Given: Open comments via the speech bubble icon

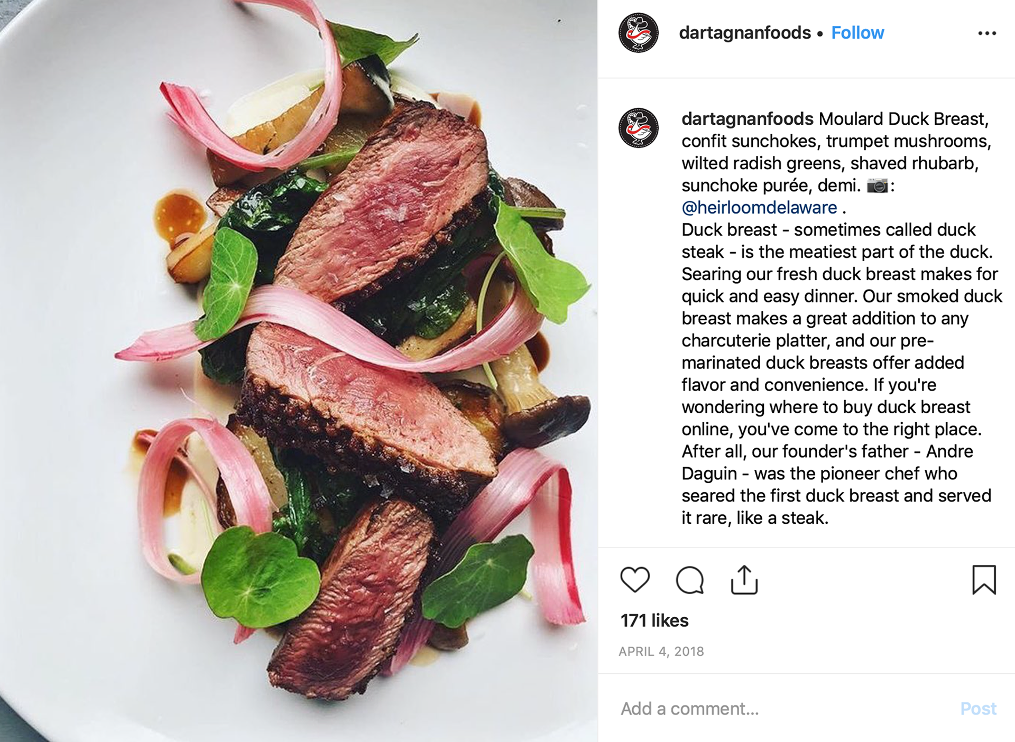Looking at the screenshot, I should pos(690,580).
